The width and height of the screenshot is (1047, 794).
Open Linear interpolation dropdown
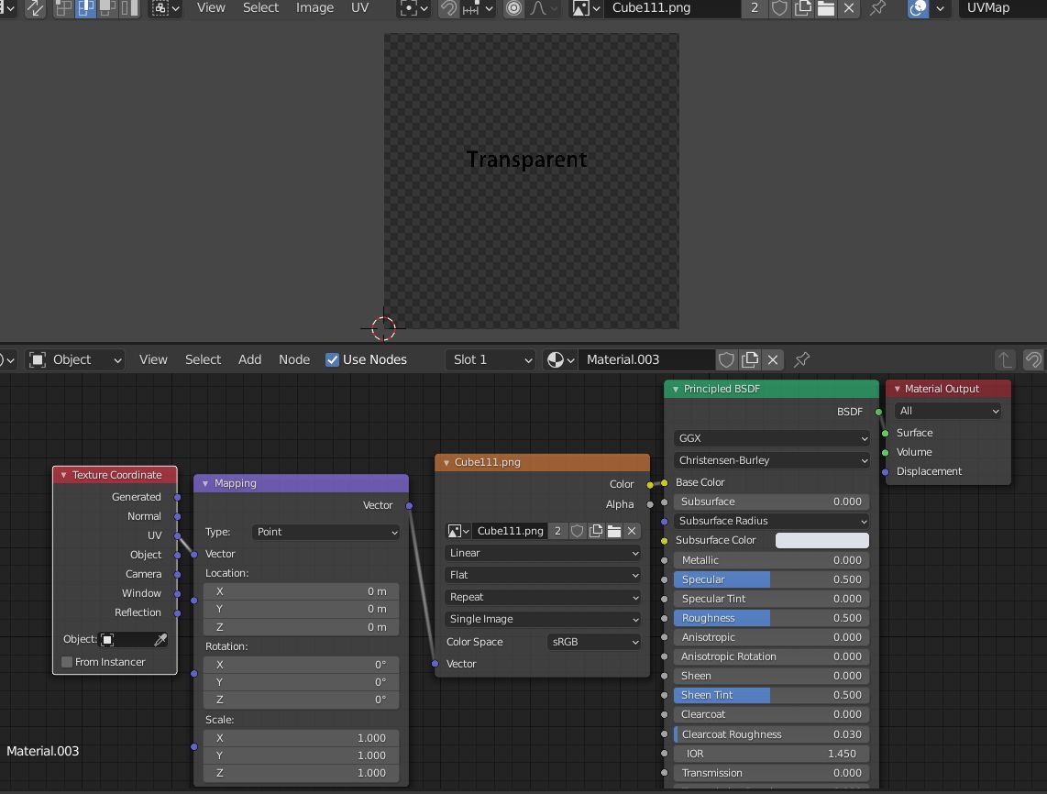(x=543, y=553)
